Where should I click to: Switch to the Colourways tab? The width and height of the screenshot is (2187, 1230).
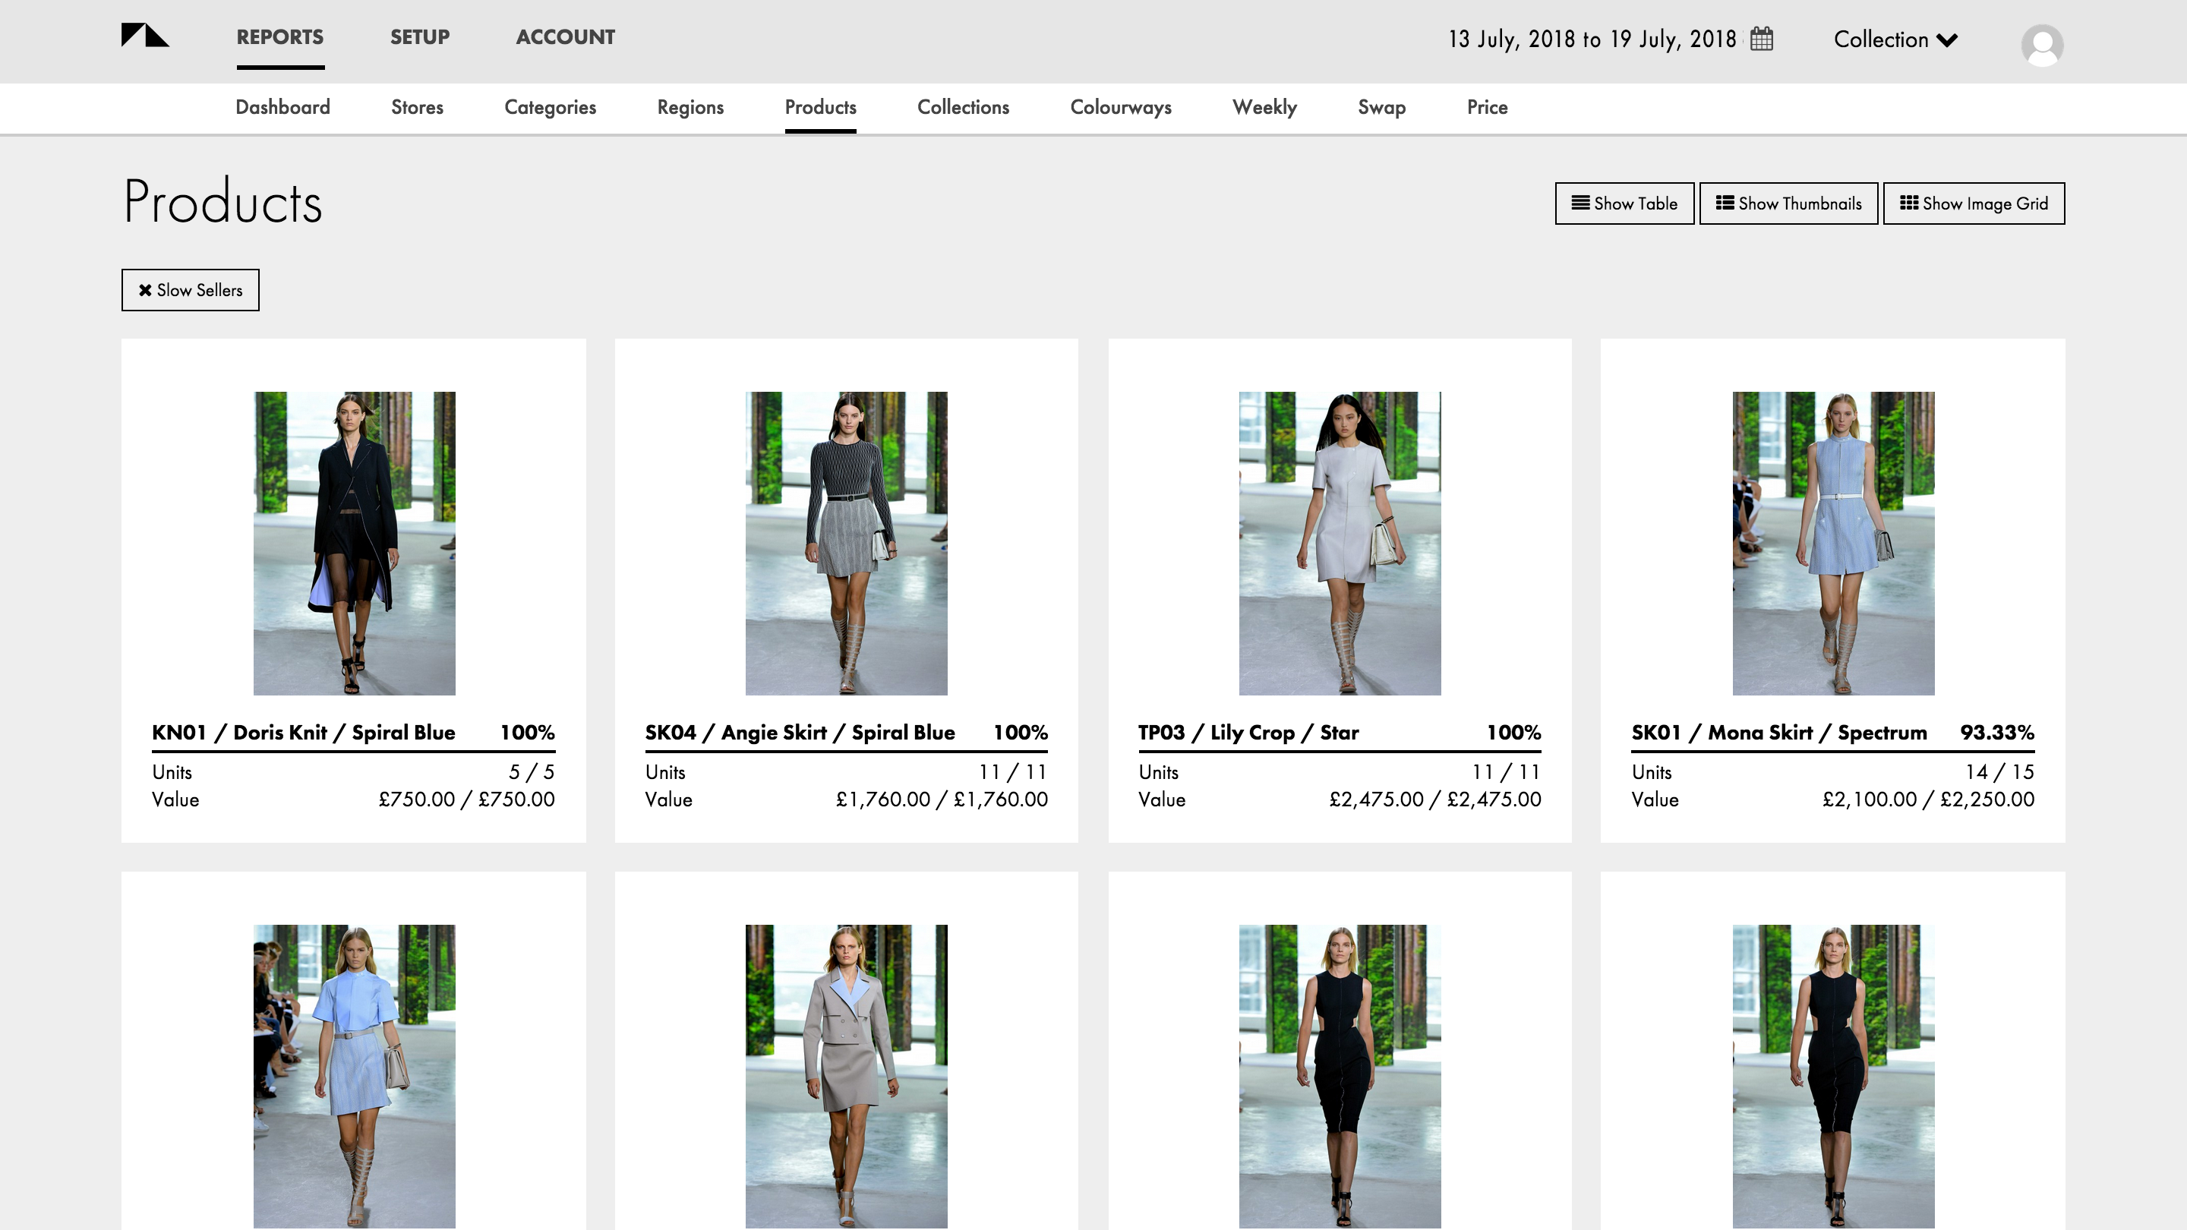pos(1121,108)
